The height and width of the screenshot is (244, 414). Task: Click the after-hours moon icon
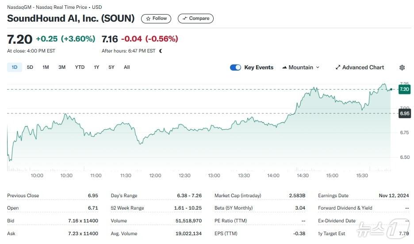[x=161, y=51]
